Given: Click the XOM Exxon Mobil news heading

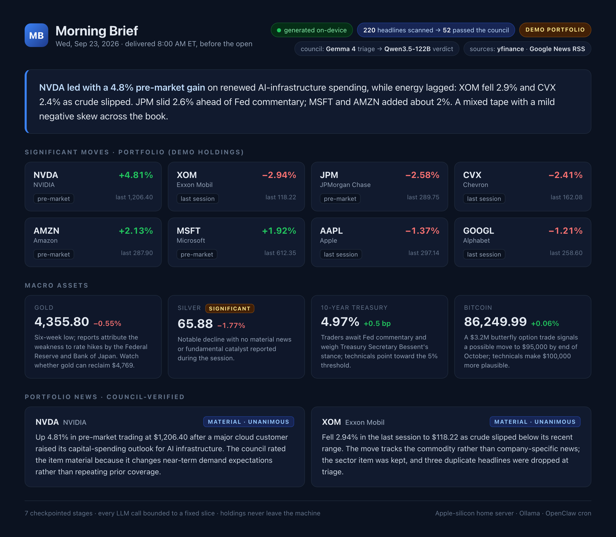Looking at the screenshot, I should point(353,422).
